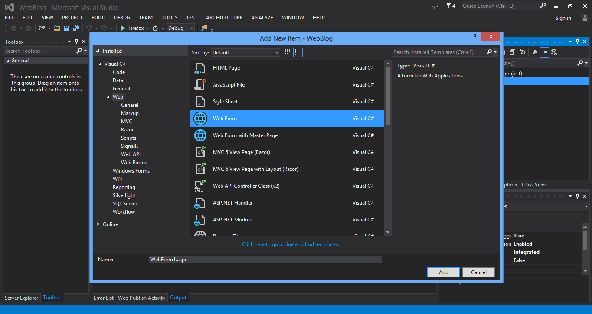The width and height of the screenshot is (592, 314).
Task: Click the Web Form globe icon
Action: point(200,119)
